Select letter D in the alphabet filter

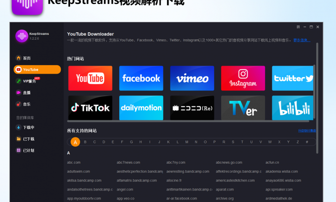click(x=104, y=142)
